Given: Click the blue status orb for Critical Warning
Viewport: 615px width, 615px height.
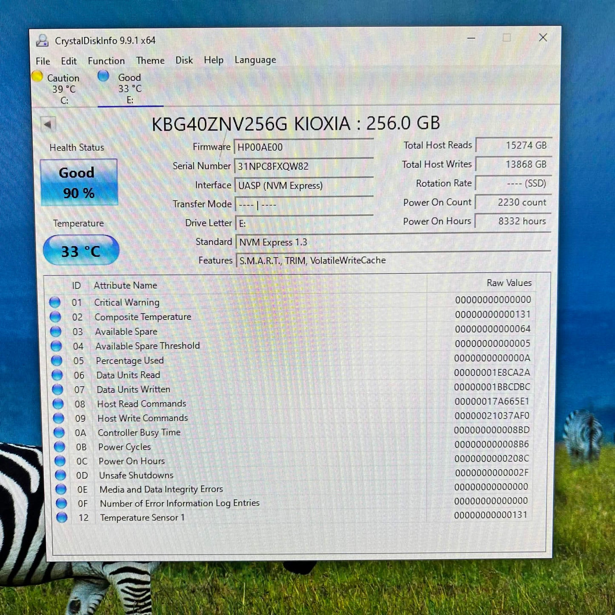Looking at the screenshot, I should 55,302.
